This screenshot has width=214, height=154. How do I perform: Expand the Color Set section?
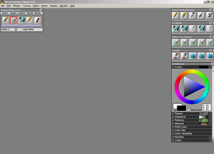(173, 130)
